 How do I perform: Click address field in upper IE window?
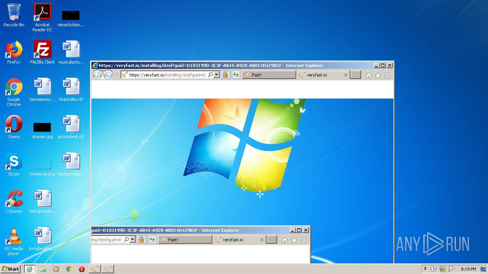tap(167, 75)
